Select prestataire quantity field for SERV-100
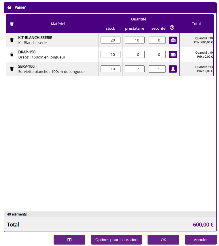 pos(135,69)
